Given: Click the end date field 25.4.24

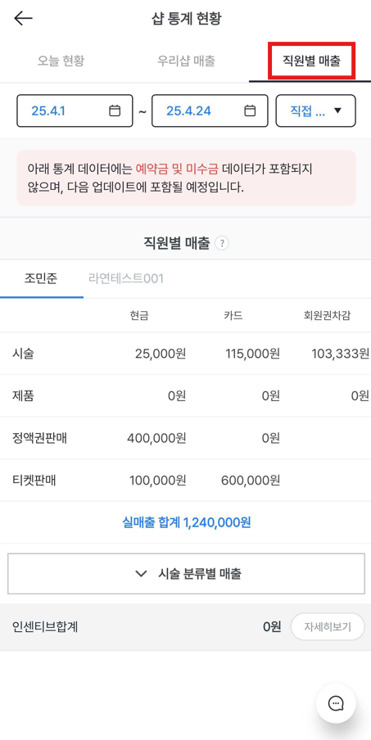Looking at the screenshot, I should (x=210, y=111).
